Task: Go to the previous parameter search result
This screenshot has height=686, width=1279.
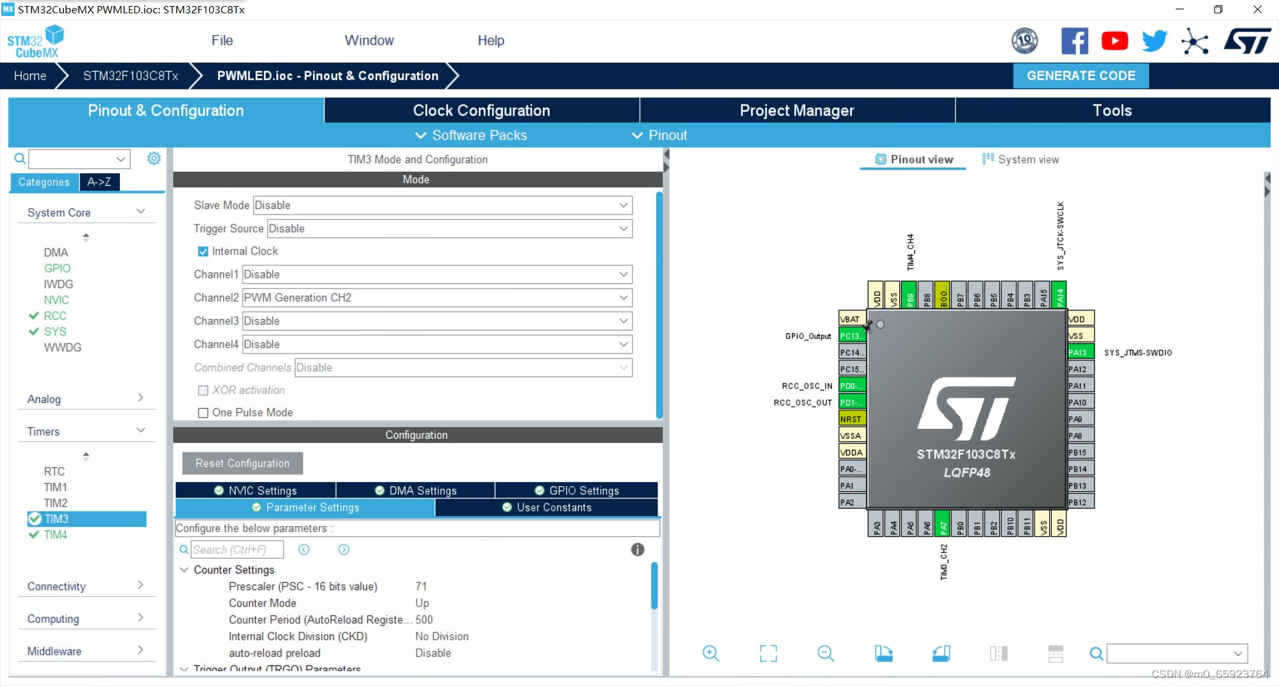Action: [304, 549]
